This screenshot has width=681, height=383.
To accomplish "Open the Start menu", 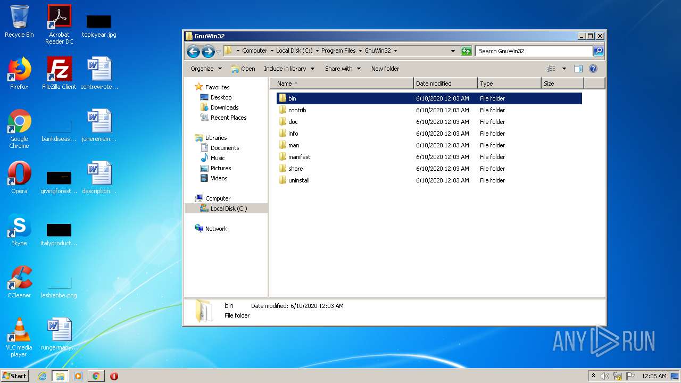I will [15, 376].
